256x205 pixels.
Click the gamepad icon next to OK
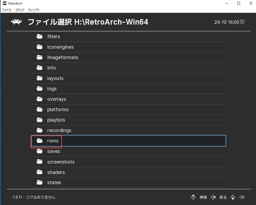[x=233, y=197]
